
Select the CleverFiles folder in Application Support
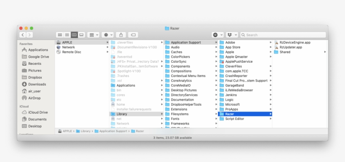coord(245,66)
